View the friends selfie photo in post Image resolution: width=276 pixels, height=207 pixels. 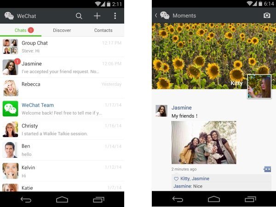tap(204, 143)
